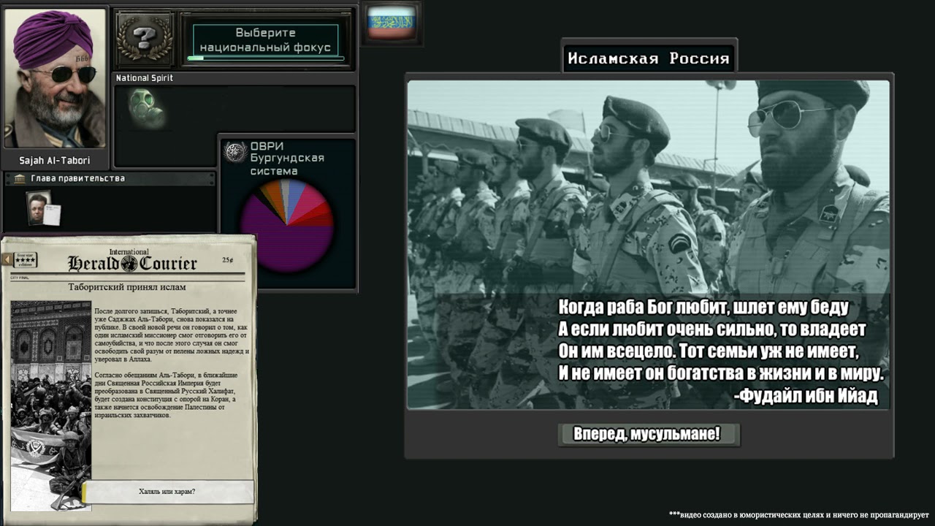This screenshot has width=935, height=526.
Task: Click the 'Таборитский принял ислам' headline
Action: 127,287
